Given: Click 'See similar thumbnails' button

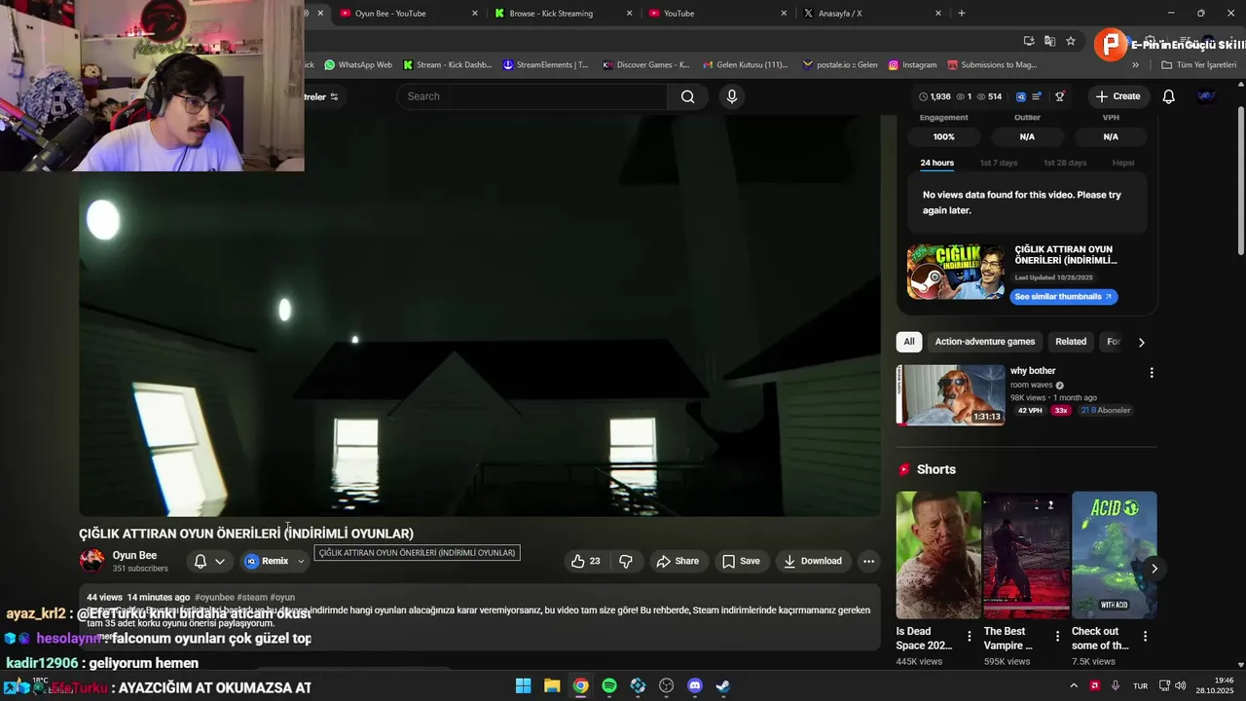Looking at the screenshot, I should tap(1063, 297).
